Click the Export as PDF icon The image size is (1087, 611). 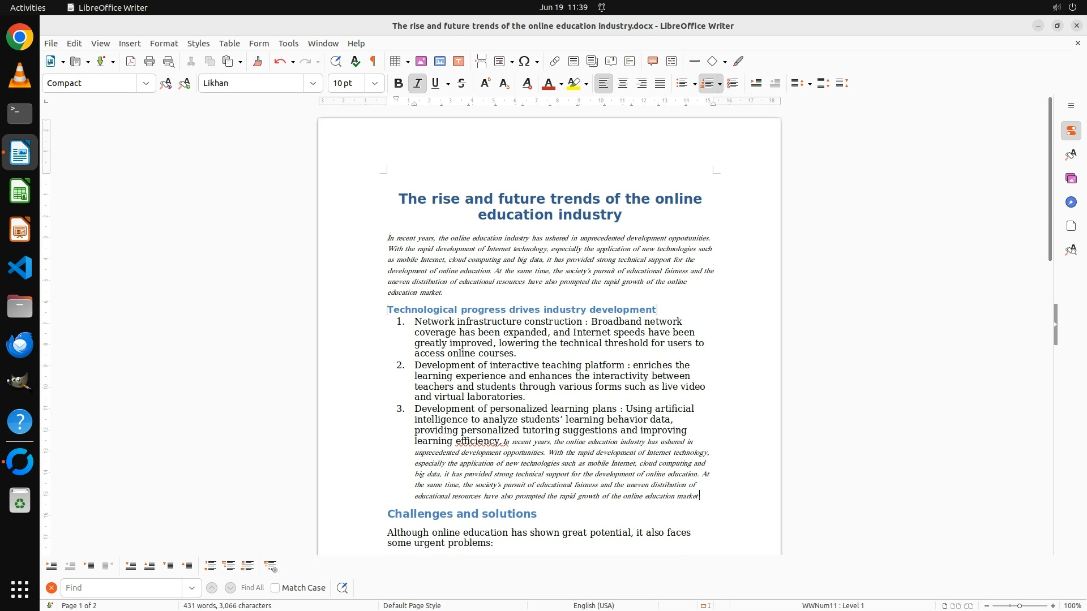click(x=131, y=61)
